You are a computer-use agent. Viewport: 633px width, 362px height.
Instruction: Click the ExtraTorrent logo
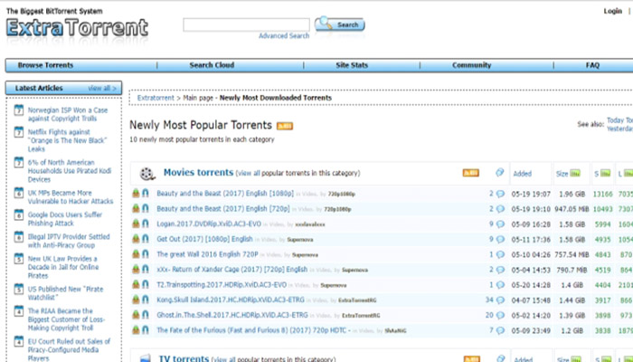78,28
